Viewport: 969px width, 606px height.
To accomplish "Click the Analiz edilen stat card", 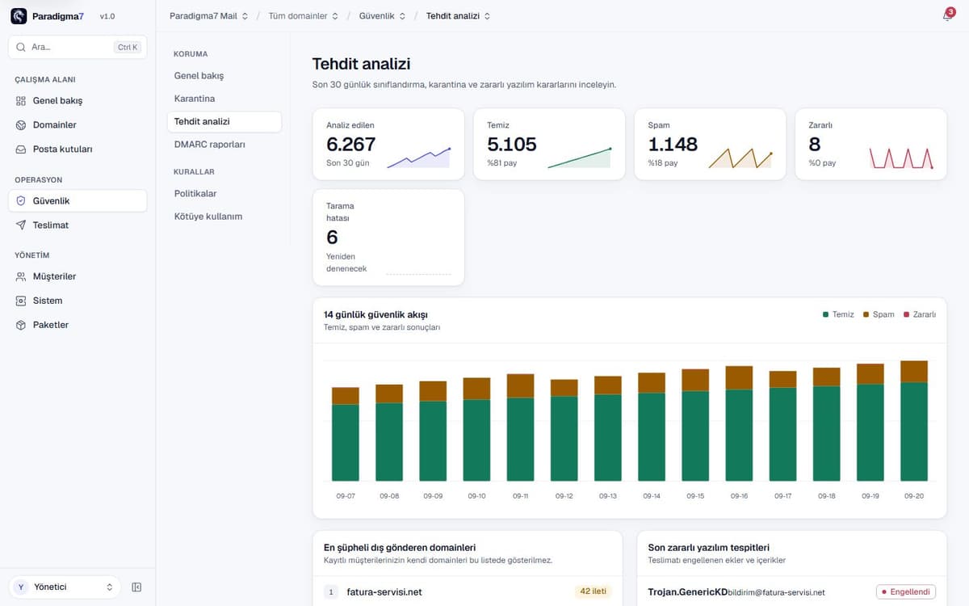I will pos(388,144).
